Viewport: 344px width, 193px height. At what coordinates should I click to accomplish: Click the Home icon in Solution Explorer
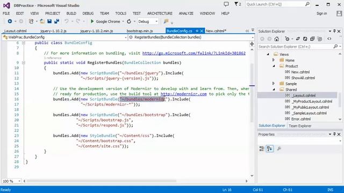pyautogui.click(x=277, y=39)
